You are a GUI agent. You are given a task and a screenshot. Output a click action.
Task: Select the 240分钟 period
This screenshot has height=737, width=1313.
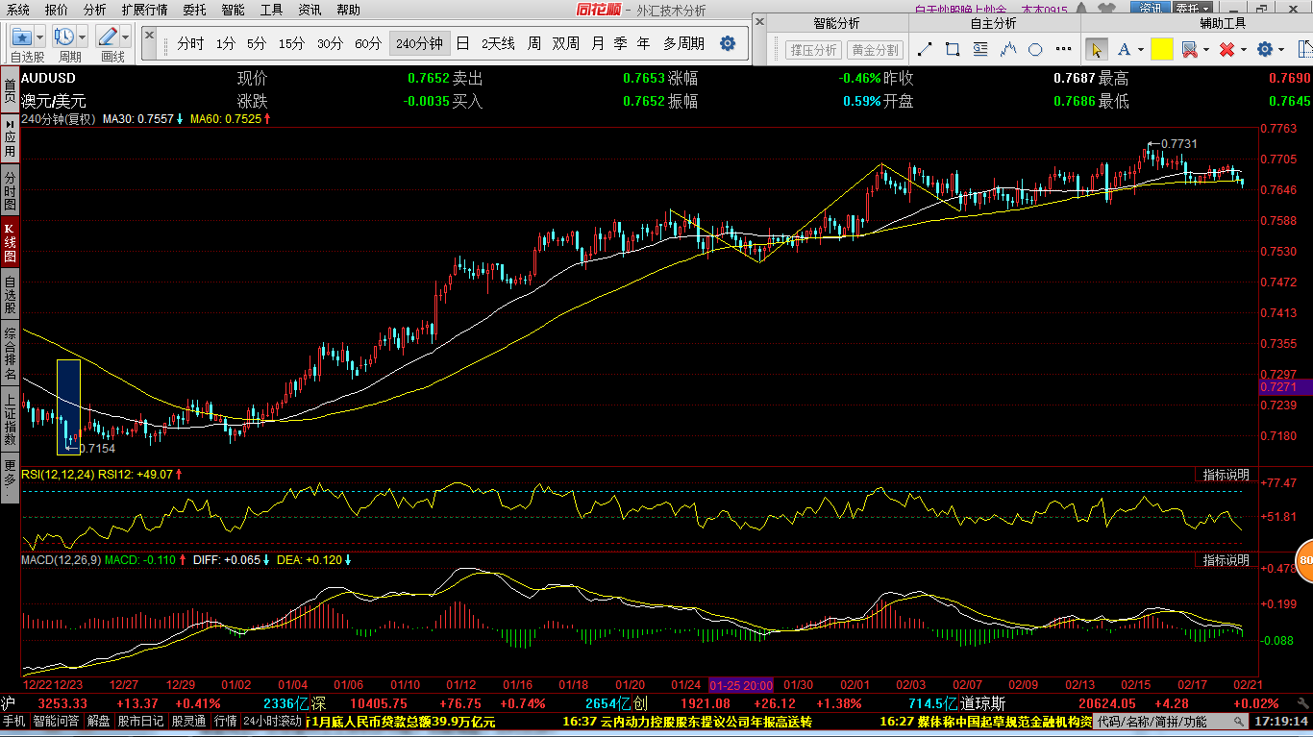[419, 44]
